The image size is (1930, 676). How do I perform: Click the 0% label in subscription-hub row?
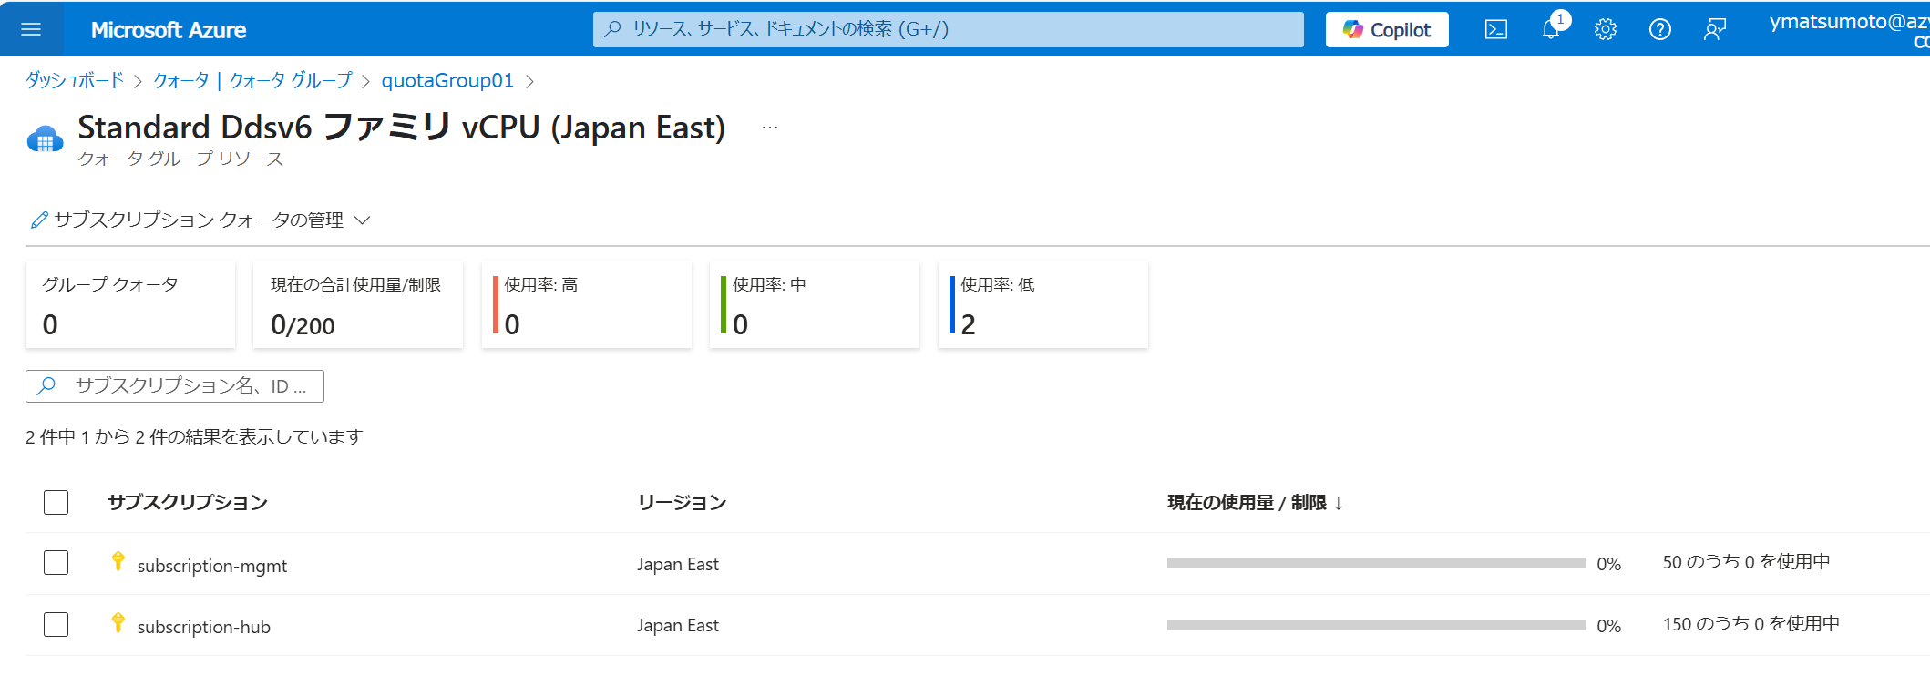(1609, 626)
